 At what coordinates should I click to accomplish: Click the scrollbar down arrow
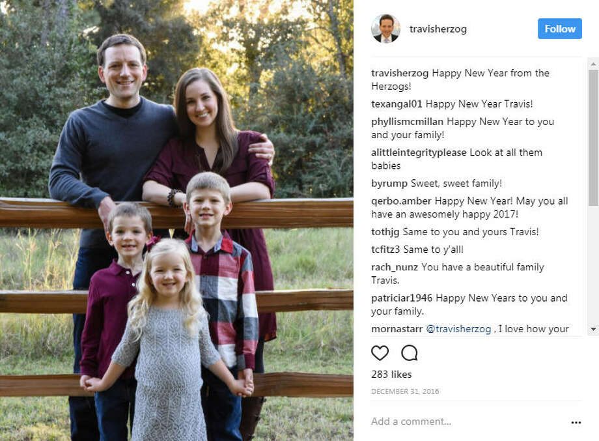pyautogui.click(x=592, y=330)
